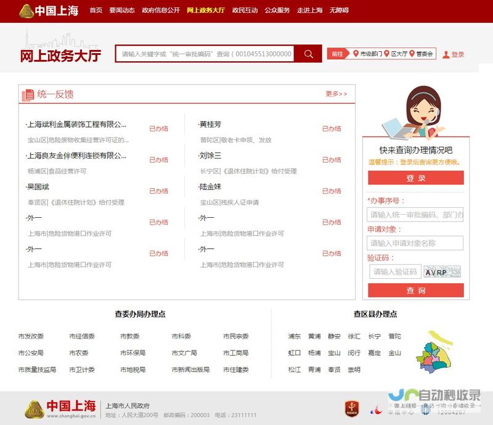Open the 市农委 office link

79,353
